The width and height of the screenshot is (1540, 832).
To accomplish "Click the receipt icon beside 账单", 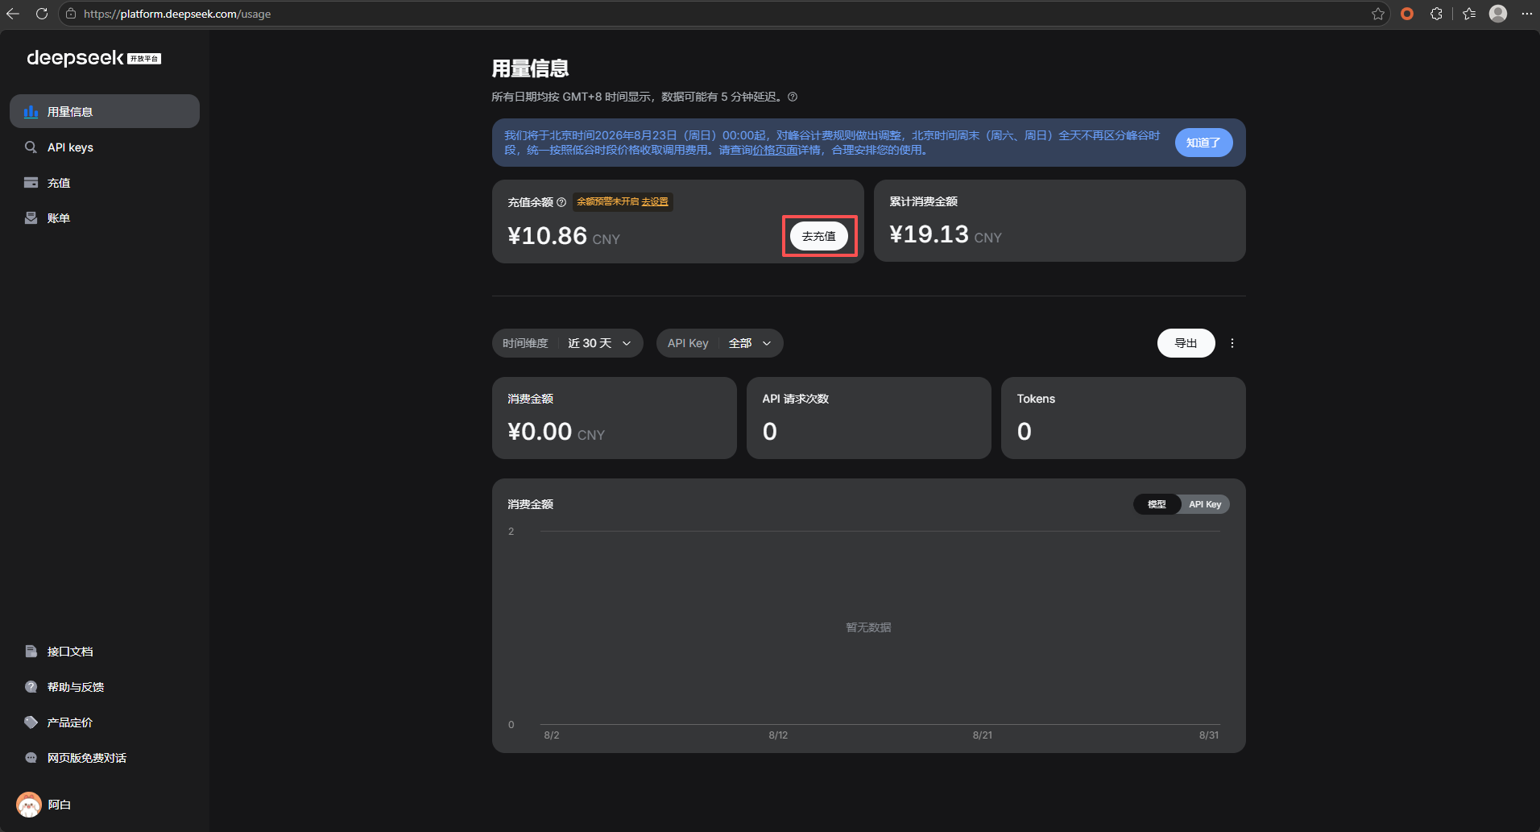I will pyautogui.click(x=31, y=218).
